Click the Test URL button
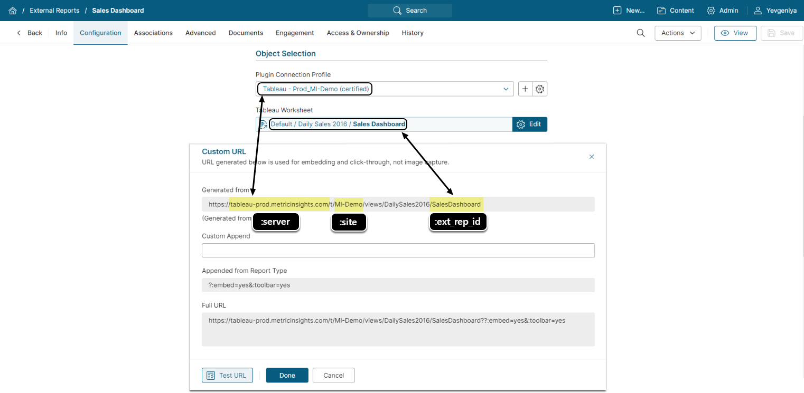The width and height of the screenshot is (804, 393). click(227, 375)
